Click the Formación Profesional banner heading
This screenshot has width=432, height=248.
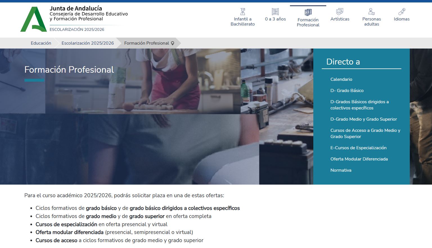[x=69, y=70]
